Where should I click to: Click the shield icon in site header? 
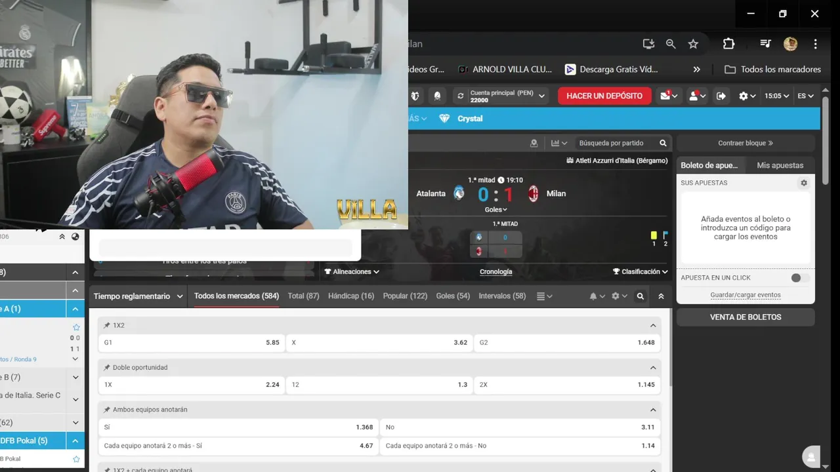[415, 96]
